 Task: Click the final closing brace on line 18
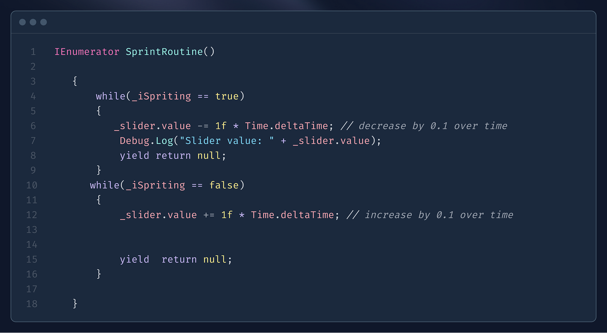point(75,304)
